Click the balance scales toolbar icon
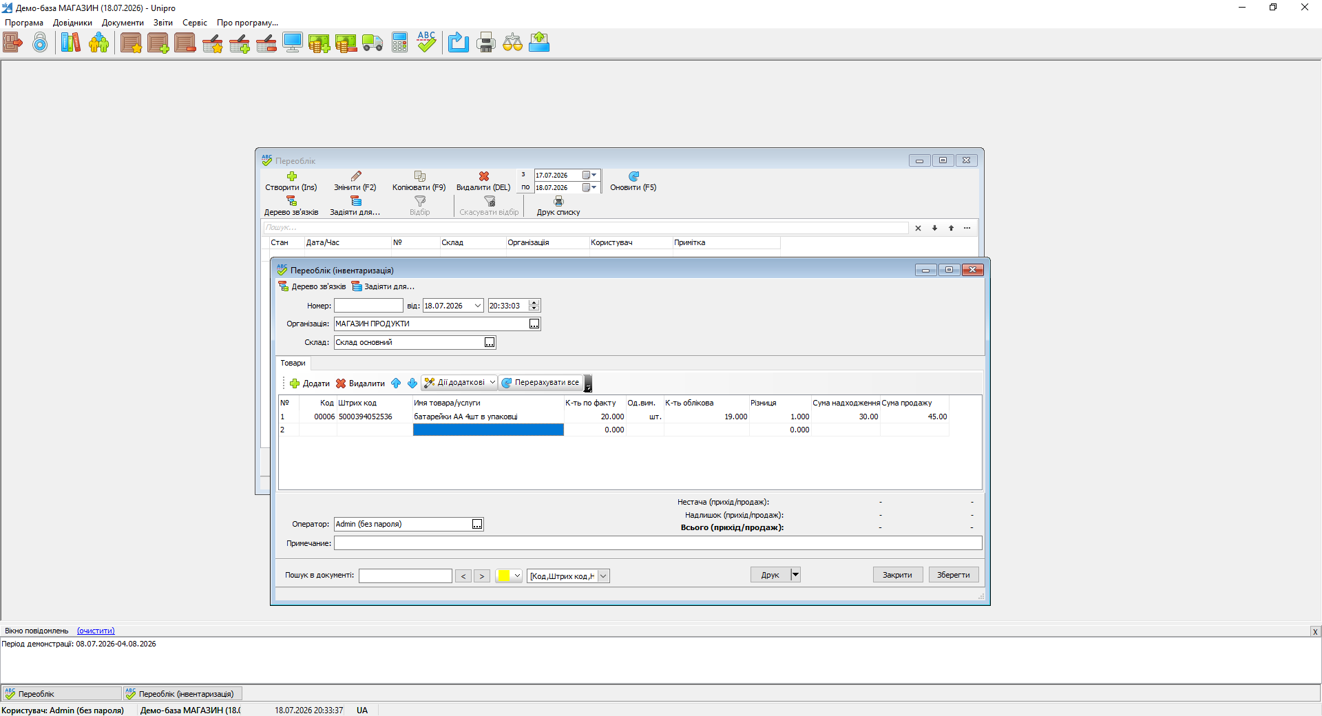Screen dimensions: 1322x716 (x=512, y=43)
